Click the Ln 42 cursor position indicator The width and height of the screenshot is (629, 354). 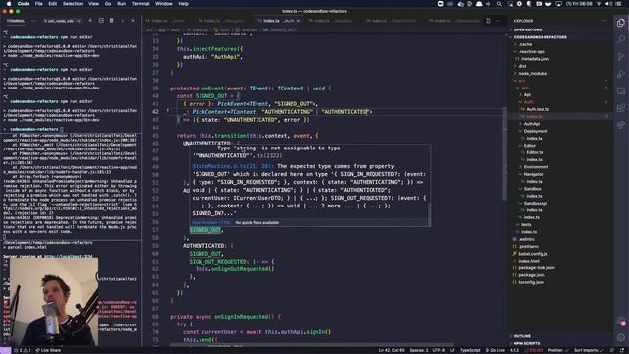(391, 350)
